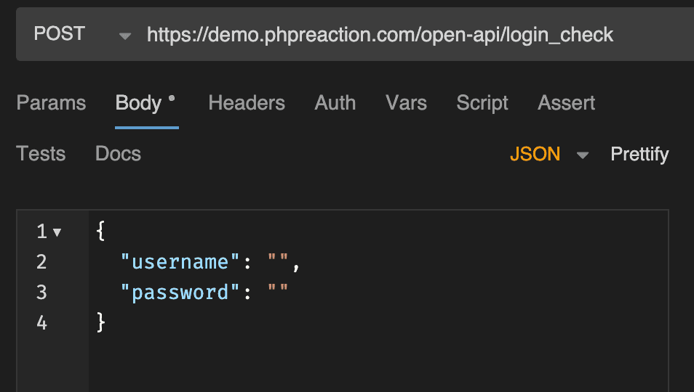This screenshot has height=392, width=694.
Task: Open the Docs tab
Action: point(118,154)
